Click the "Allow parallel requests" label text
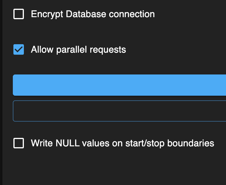The width and height of the screenshot is (226, 185). 78,50
